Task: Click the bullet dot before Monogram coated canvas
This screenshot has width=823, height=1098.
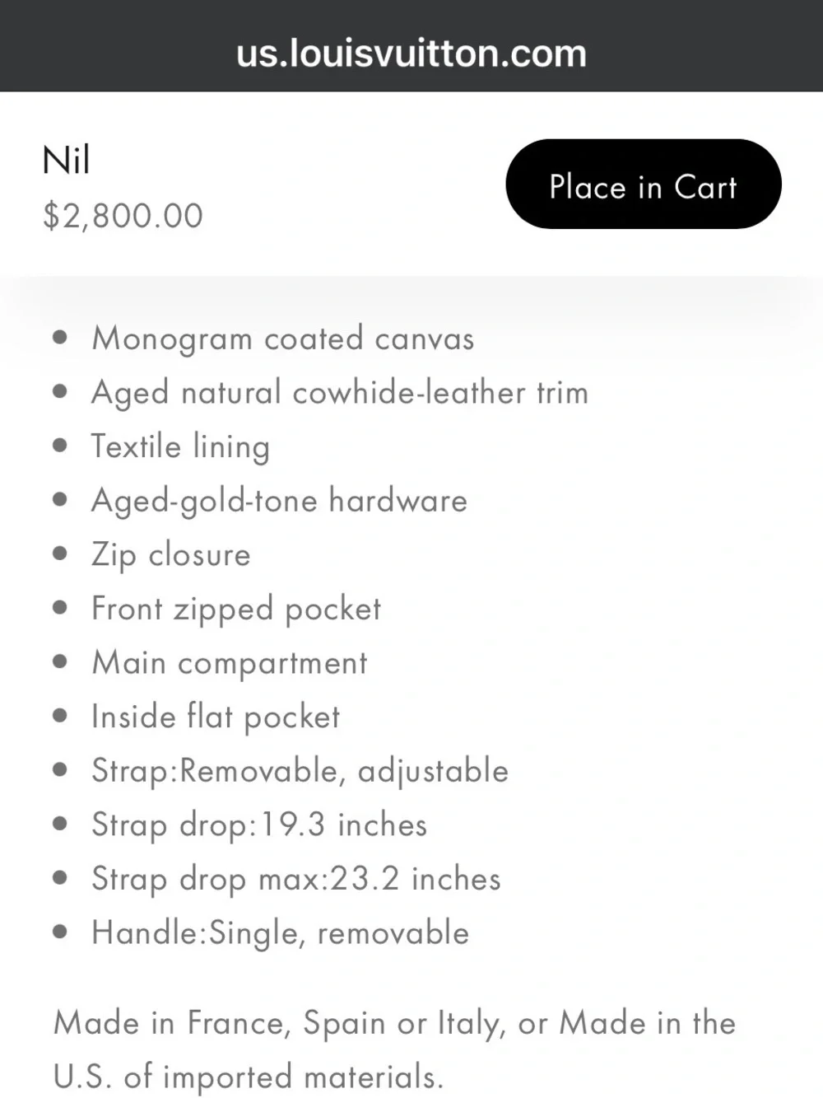Action: 59,337
